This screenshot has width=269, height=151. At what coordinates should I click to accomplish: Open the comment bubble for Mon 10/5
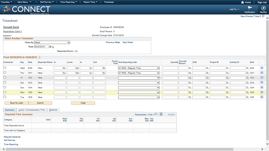pyautogui.click(x=5, y=92)
